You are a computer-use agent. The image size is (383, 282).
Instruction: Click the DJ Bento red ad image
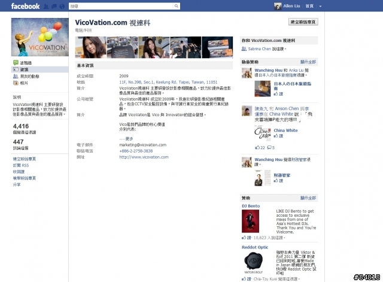coord(250,221)
